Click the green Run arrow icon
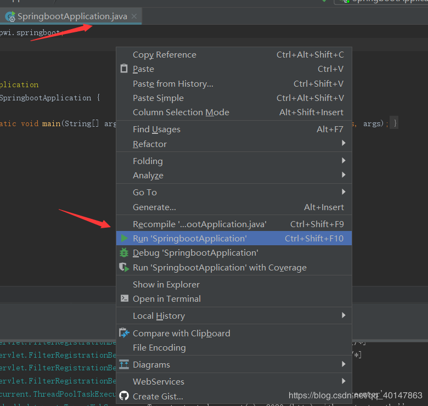 pyautogui.click(x=125, y=239)
